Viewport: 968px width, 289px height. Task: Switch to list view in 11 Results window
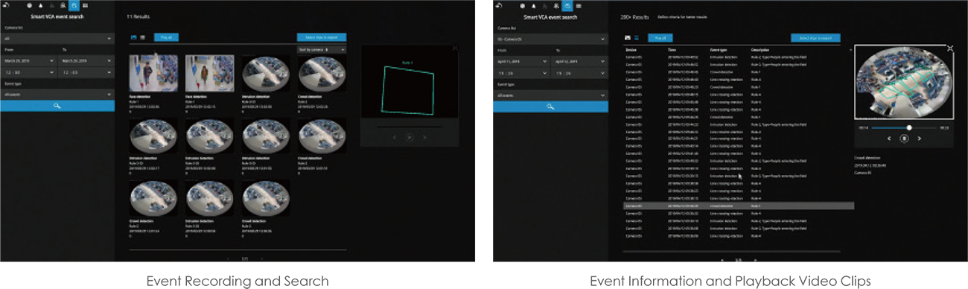pos(142,36)
